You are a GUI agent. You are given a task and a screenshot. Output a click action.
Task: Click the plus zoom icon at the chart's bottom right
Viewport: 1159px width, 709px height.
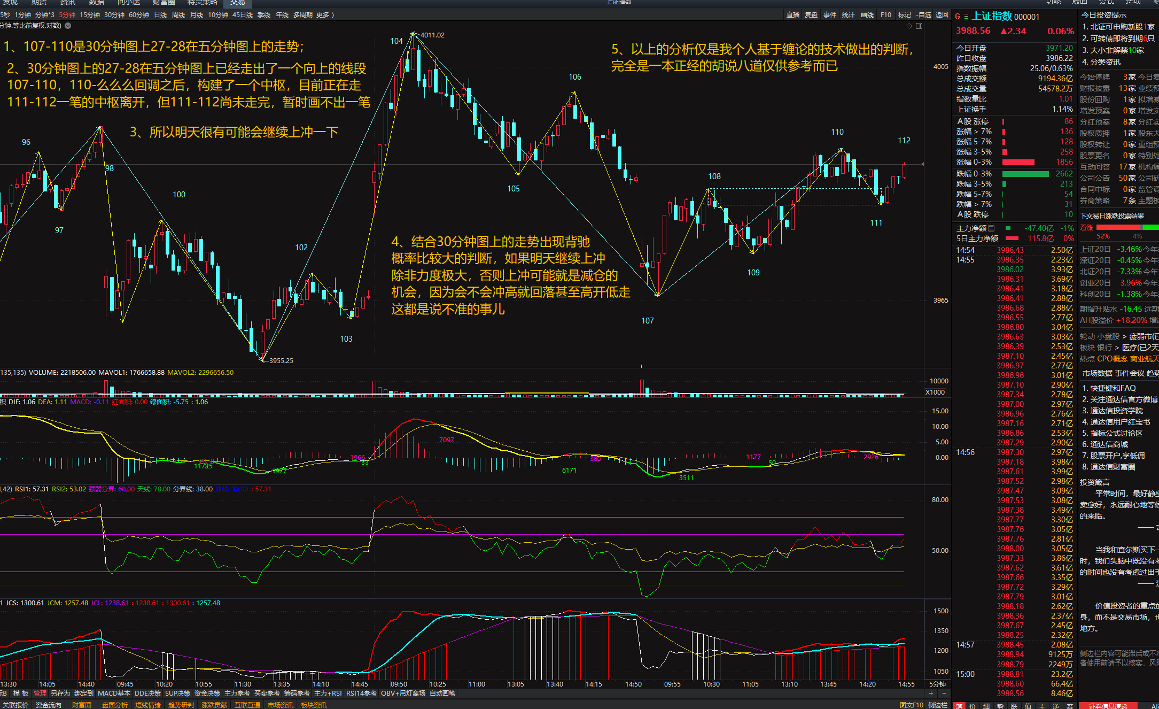tap(931, 693)
